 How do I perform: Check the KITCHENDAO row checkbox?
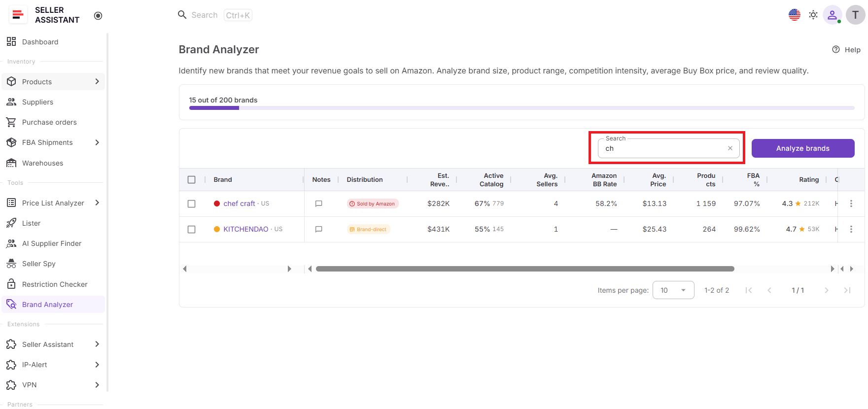pyautogui.click(x=192, y=229)
